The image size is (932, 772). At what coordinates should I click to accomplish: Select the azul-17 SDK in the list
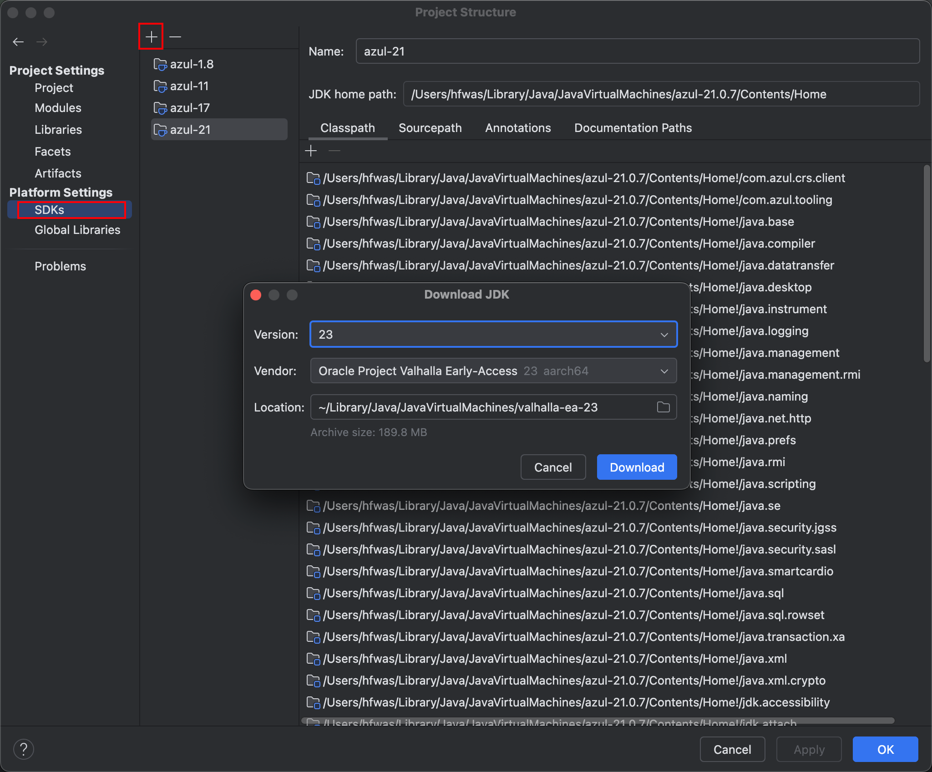pos(190,108)
